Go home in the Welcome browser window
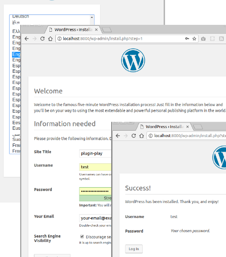This screenshot has height=257, width=226. [50, 39]
